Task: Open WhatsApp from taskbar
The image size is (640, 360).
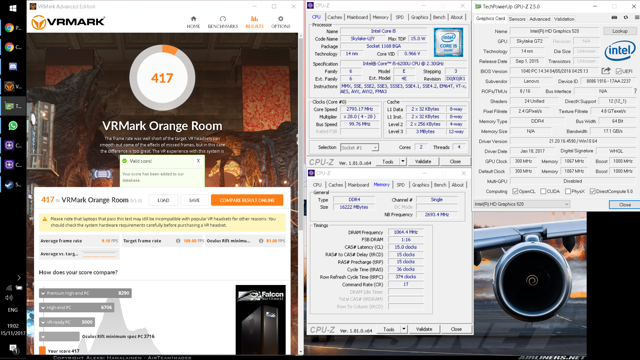Action: point(13,126)
